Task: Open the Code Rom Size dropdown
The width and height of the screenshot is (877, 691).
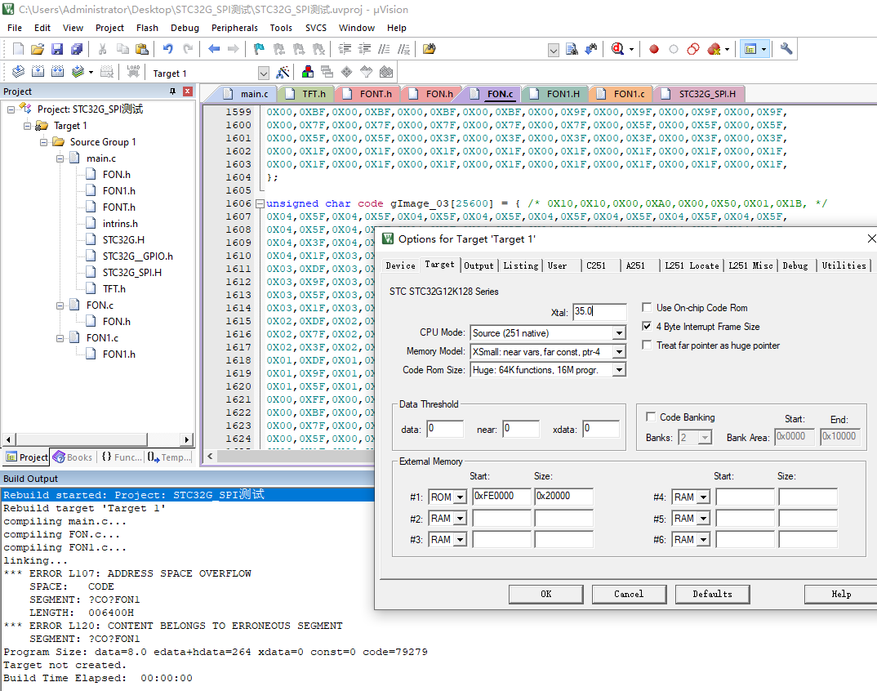Action: (x=619, y=370)
